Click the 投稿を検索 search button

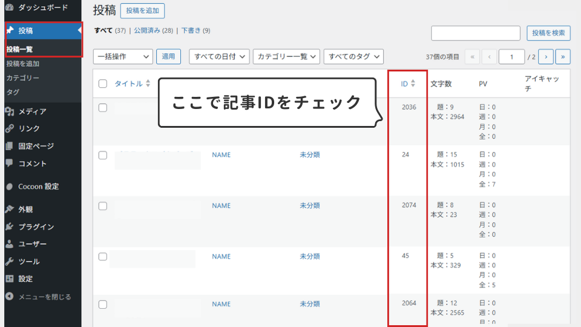[x=548, y=33]
